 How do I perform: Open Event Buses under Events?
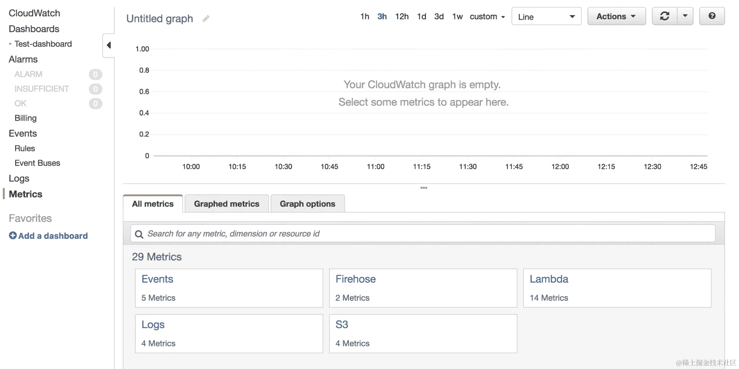tap(38, 163)
